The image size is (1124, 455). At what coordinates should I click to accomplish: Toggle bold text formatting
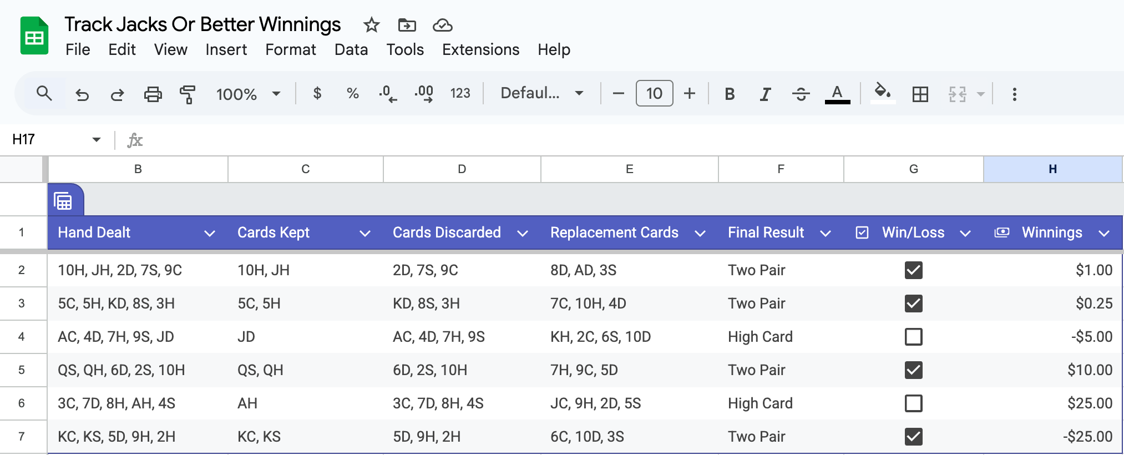[x=730, y=94]
